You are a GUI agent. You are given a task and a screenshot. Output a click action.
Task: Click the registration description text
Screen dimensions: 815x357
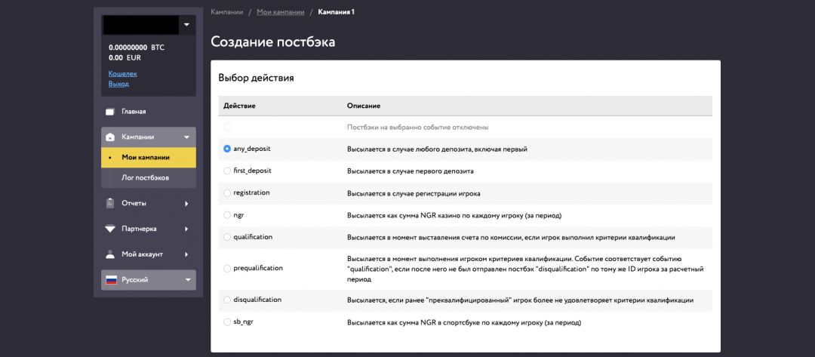click(414, 193)
